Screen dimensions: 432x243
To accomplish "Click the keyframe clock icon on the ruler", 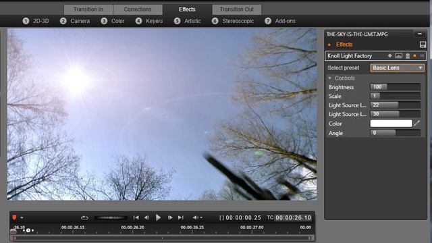I will click(x=28, y=230).
